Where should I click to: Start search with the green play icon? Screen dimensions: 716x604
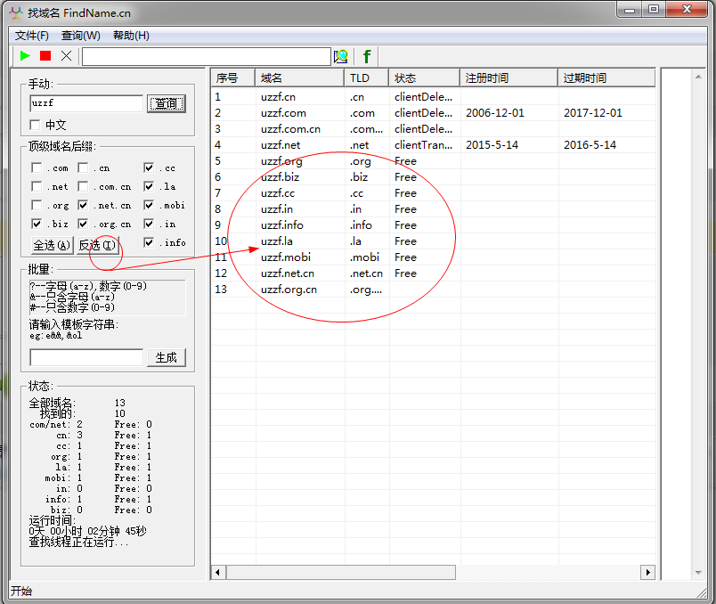click(x=25, y=56)
